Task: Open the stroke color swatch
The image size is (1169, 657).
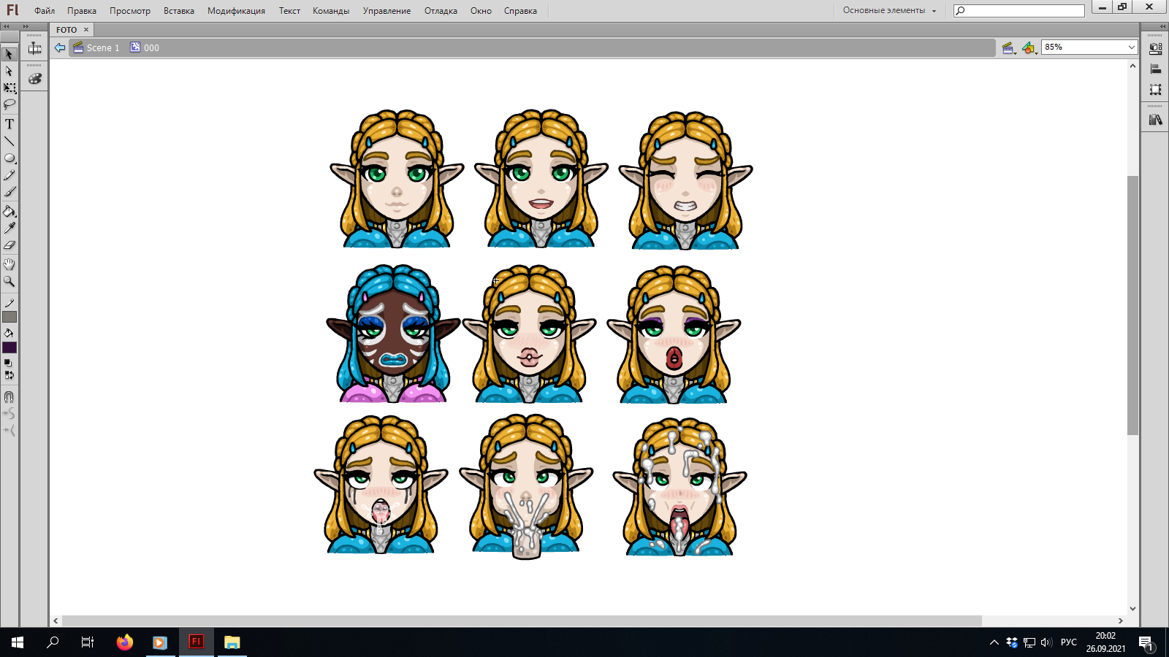Action: (x=9, y=317)
